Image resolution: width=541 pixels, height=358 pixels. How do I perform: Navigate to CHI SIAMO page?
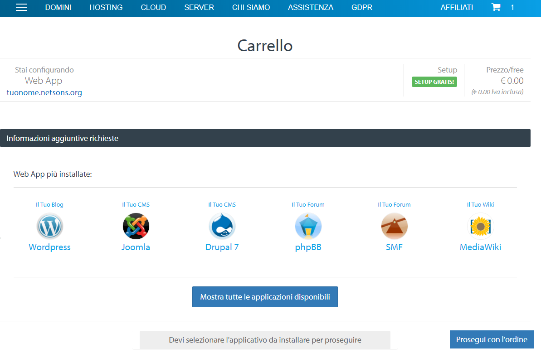251,8
